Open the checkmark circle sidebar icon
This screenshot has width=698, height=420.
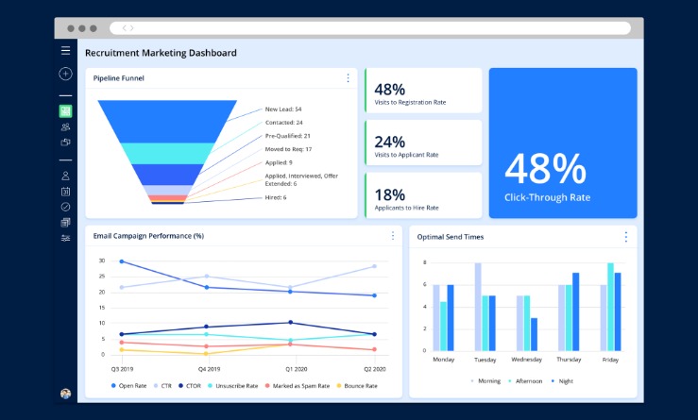(65, 206)
